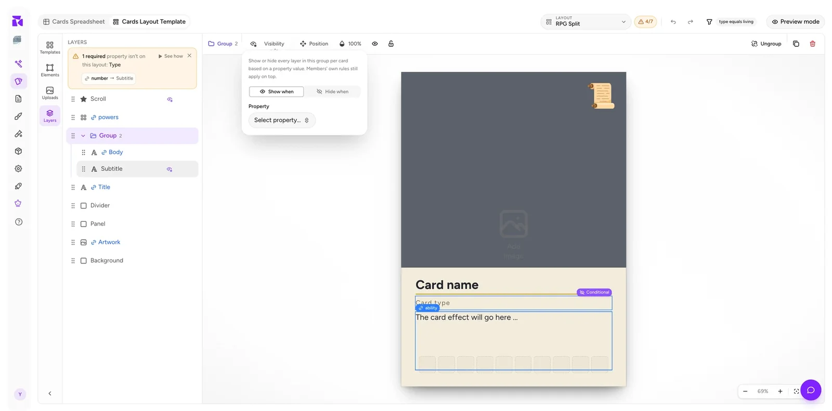The image size is (832, 411).
Task: Toggle the group lock icon
Action: (391, 44)
